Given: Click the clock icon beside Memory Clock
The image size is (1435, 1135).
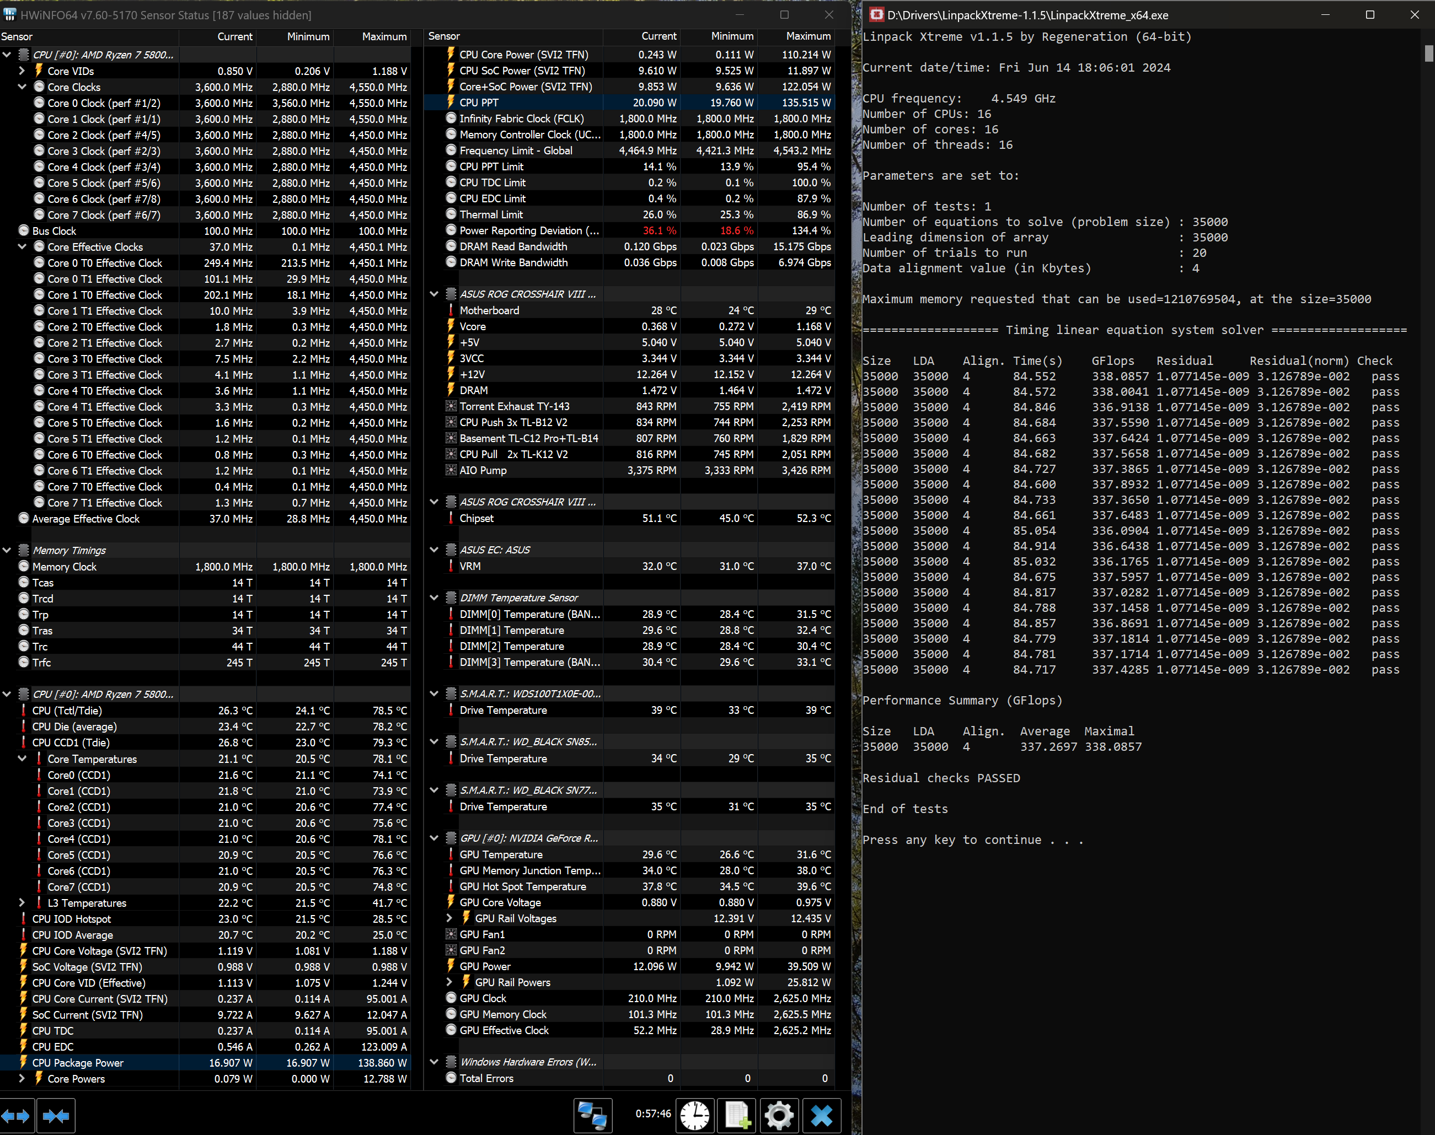Looking at the screenshot, I should [24, 566].
